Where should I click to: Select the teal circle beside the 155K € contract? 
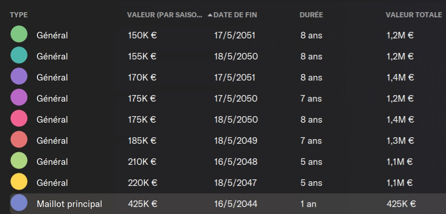[19, 56]
